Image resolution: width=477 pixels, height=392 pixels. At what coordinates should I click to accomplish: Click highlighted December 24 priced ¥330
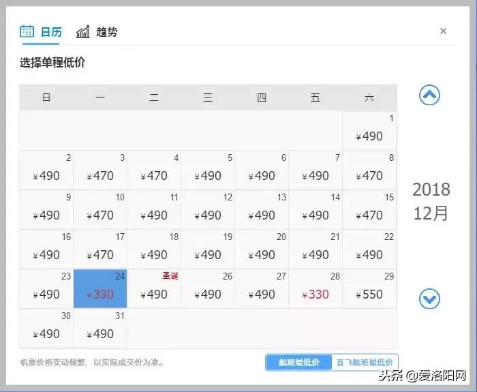coord(100,289)
